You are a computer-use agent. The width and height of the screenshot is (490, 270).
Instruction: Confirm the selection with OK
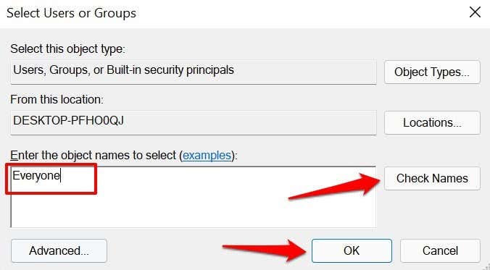tap(352, 250)
